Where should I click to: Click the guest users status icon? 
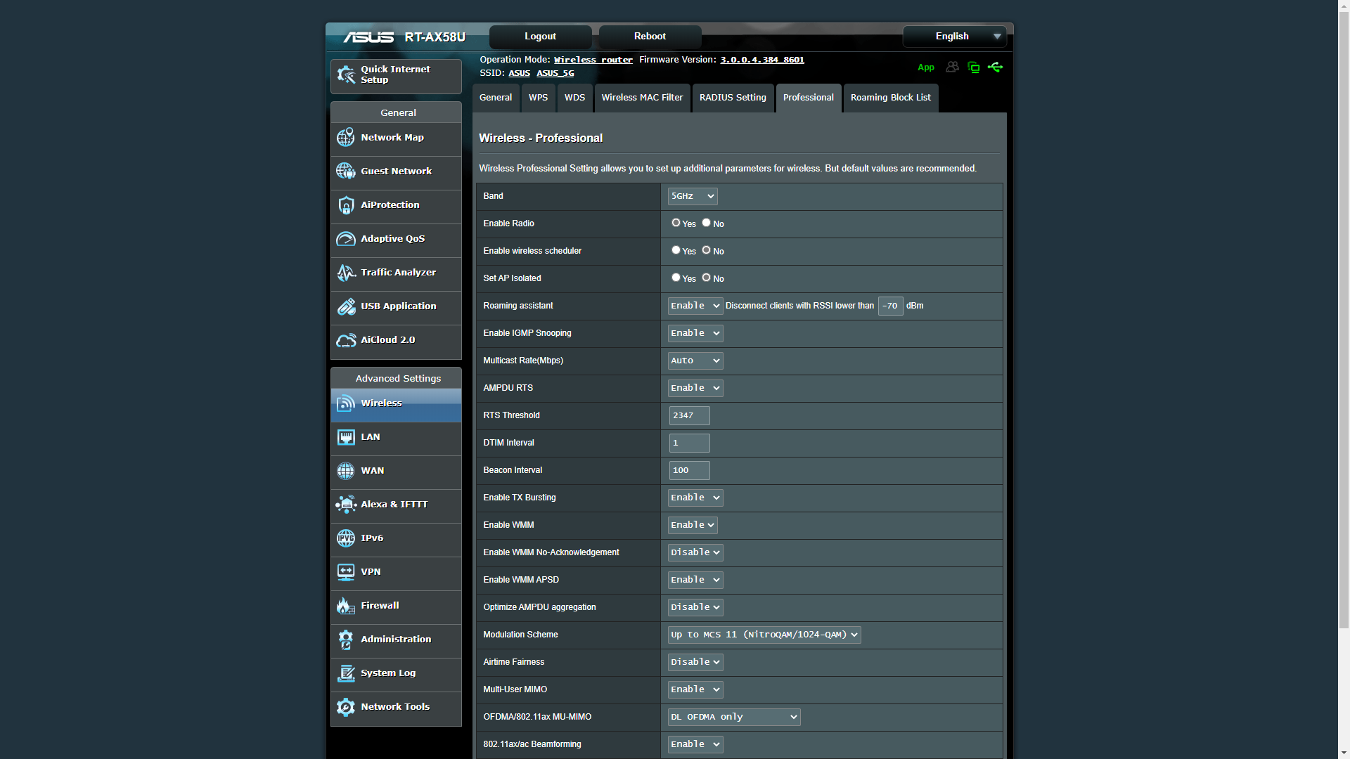pos(952,67)
